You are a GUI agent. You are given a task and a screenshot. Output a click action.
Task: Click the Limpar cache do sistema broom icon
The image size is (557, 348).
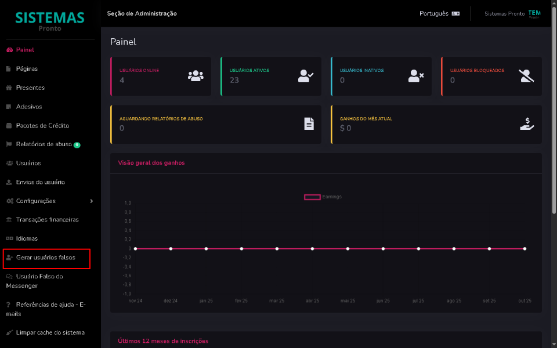pyautogui.click(x=10, y=332)
